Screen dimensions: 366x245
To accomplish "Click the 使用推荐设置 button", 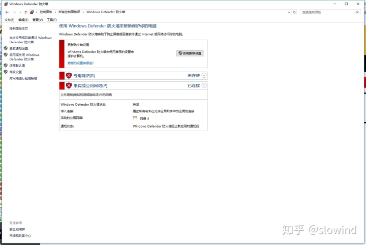I will (190, 53).
